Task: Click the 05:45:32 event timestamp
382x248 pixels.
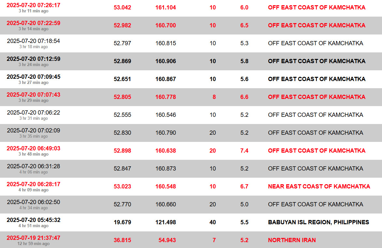Action: point(33,220)
